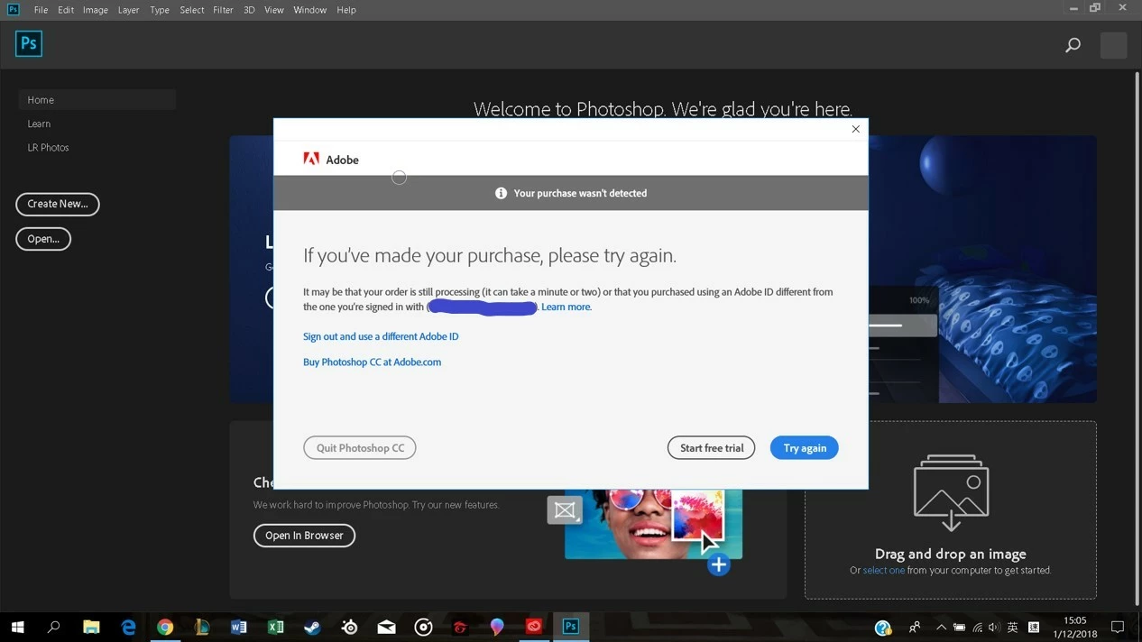The width and height of the screenshot is (1142, 642).
Task: Open the search magnifier in Photoshop header
Action: pyautogui.click(x=1073, y=45)
